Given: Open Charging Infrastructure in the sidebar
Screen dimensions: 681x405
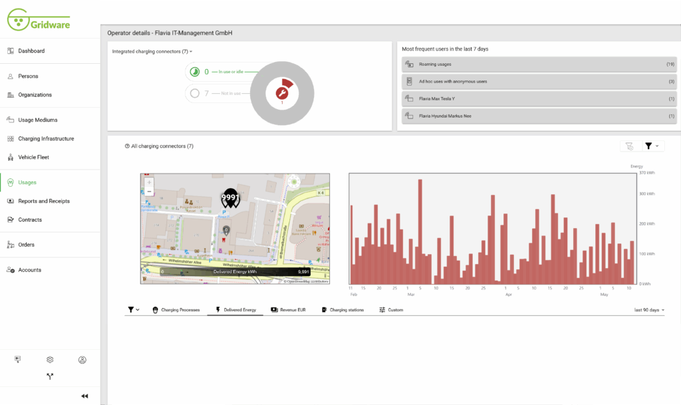Looking at the screenshot, I should (x=46, y=139).
